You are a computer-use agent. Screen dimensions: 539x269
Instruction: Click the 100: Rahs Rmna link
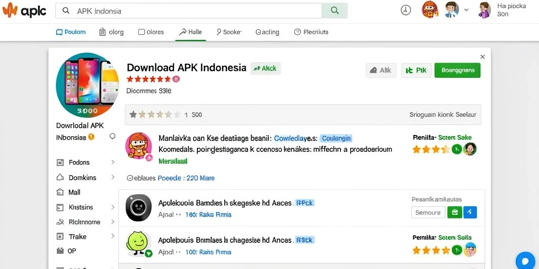pyautogui.click(x=208, y=252)
